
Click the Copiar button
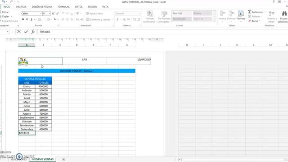point(5,17)
